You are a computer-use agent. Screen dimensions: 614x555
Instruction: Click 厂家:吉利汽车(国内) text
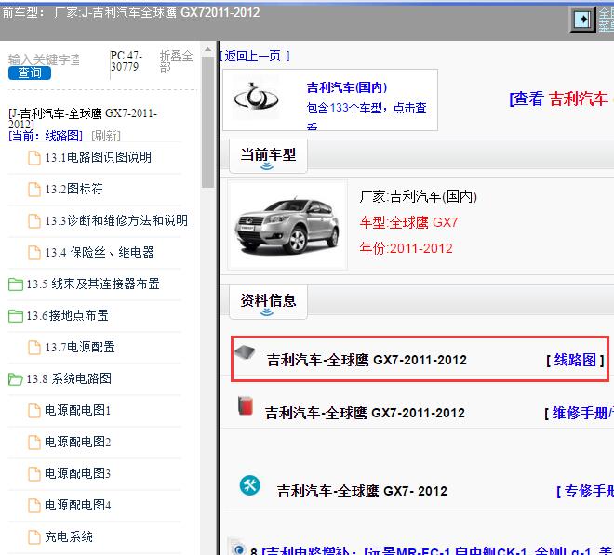pyautogui.click(x=418, y=196)
